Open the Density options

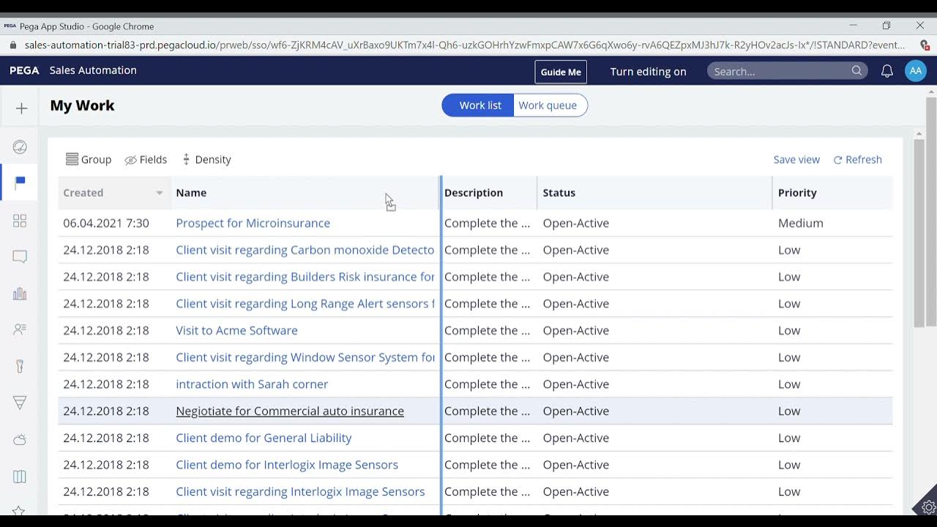pyautogui.click(x=206, y=160)
